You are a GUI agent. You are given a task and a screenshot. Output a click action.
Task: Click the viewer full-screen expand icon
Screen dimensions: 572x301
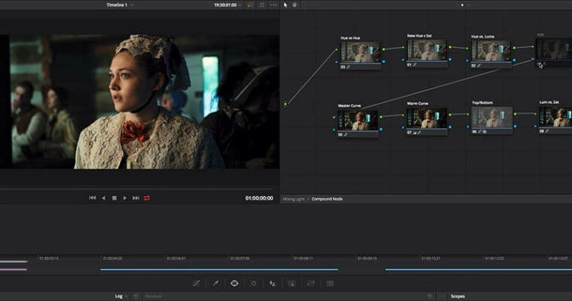[262, 5]
